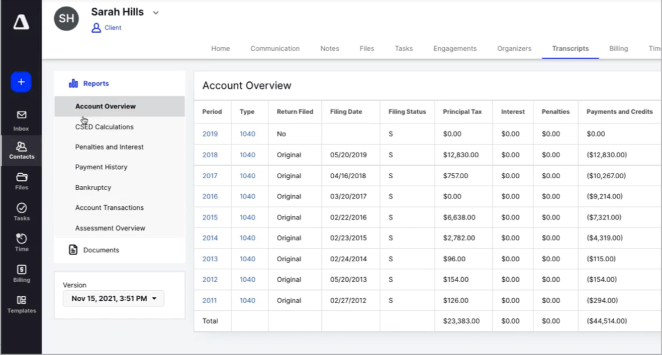Click the 1040 link for 2015

coord(247,217)
